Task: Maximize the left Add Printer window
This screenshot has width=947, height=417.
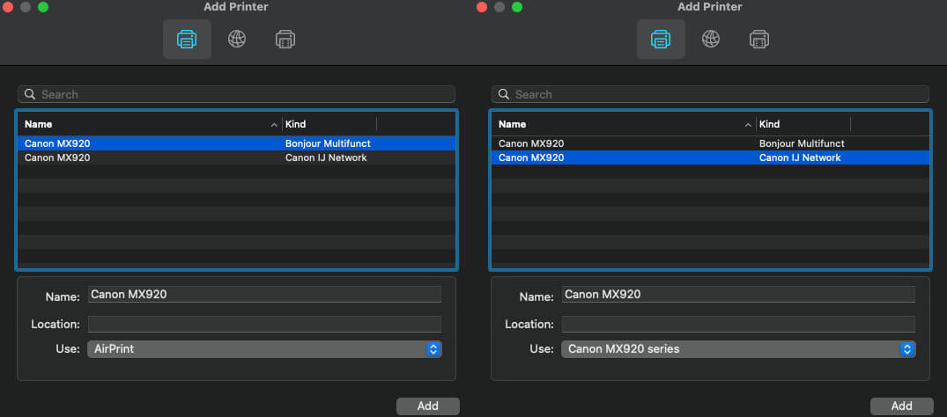Action: click(43, 7)
